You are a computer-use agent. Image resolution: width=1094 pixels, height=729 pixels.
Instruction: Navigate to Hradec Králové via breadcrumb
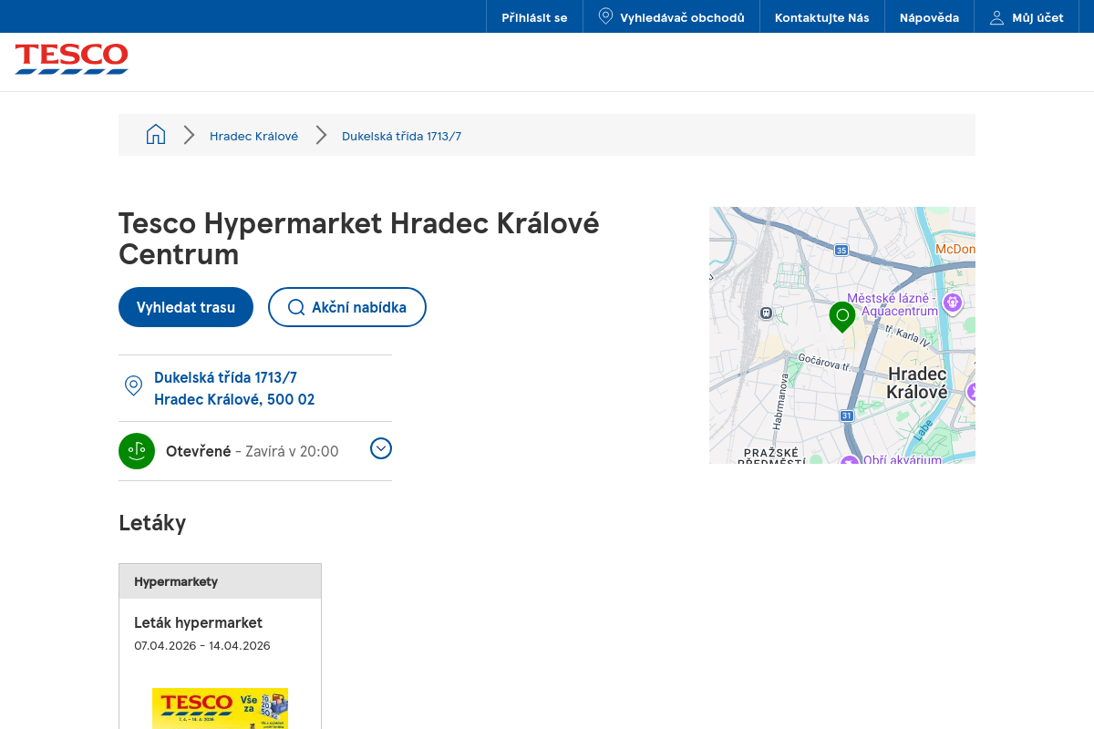253,135
